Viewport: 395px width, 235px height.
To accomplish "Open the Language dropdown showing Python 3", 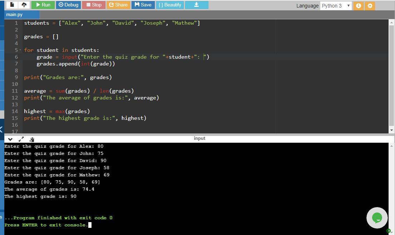I will click(x=336, y=6).
